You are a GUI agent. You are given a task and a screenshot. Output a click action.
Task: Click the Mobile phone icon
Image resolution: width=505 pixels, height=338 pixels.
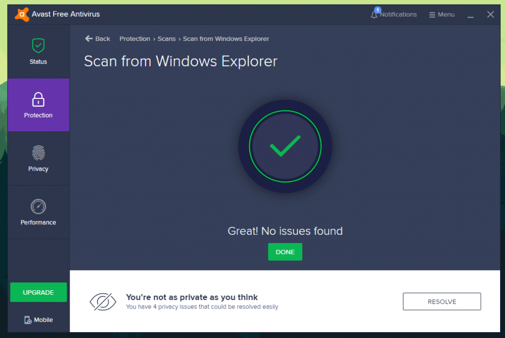click(x=28, y=320)
